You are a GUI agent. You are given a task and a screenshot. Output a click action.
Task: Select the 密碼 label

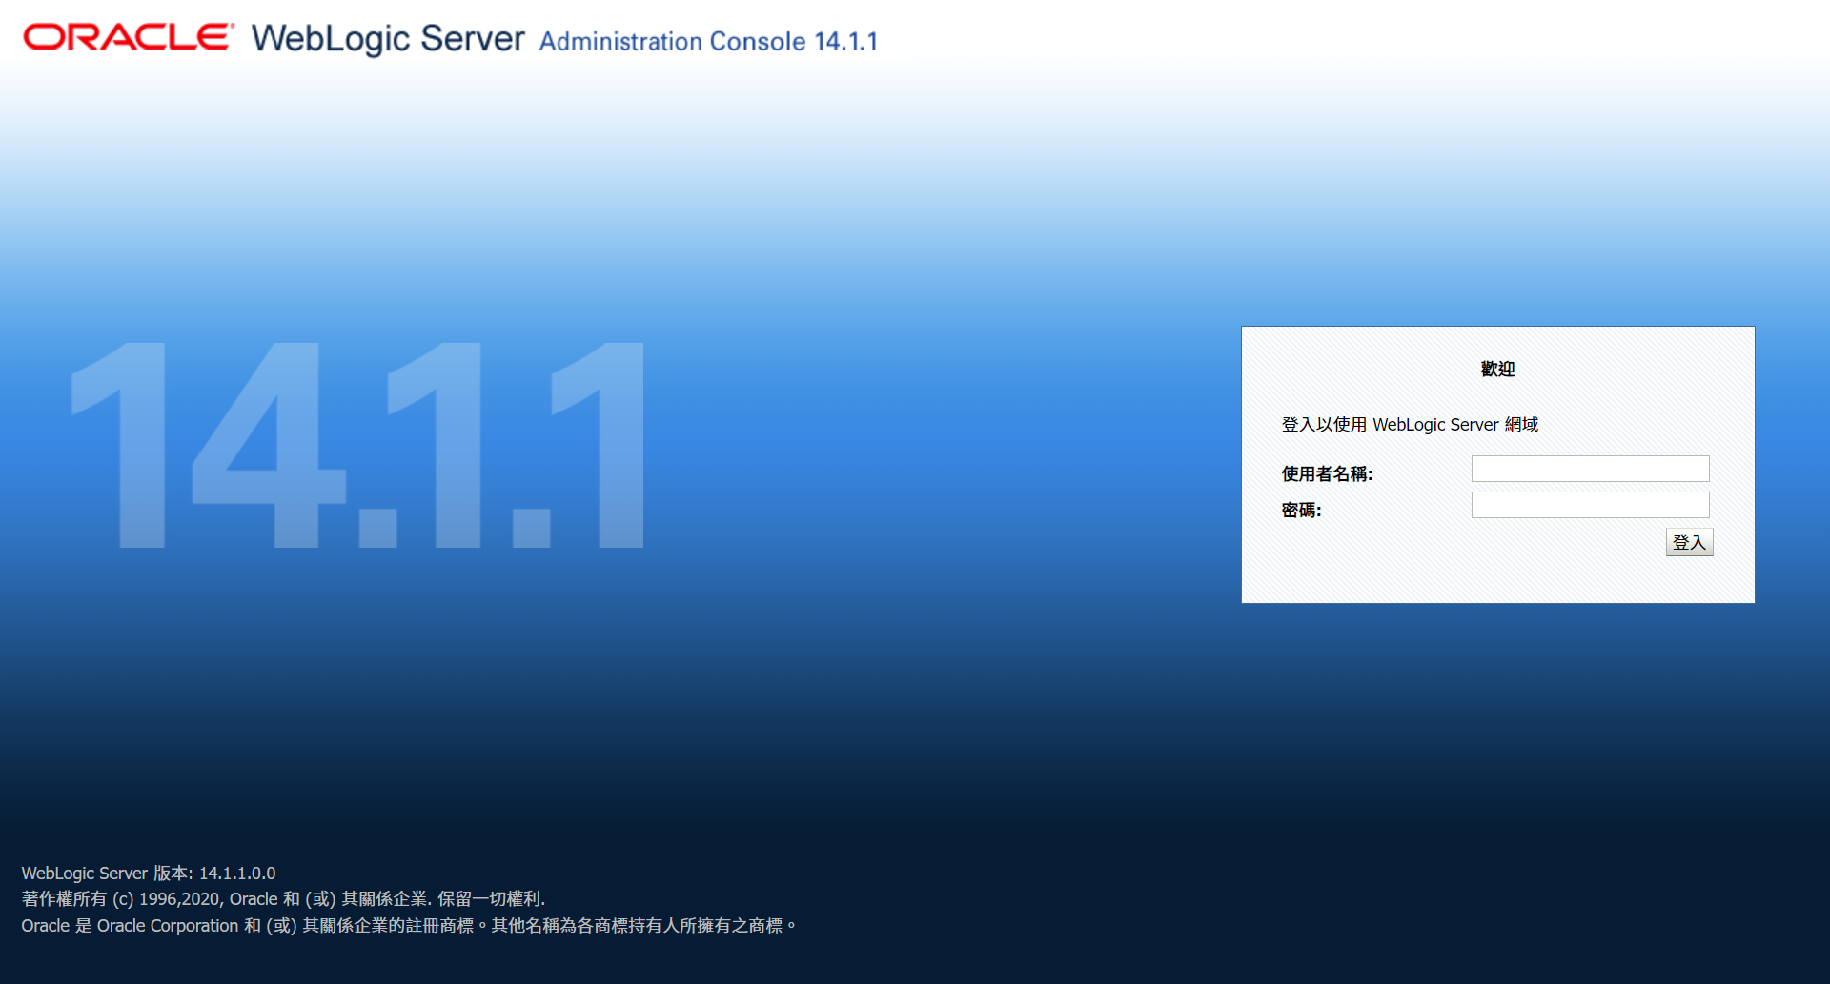1301,510
